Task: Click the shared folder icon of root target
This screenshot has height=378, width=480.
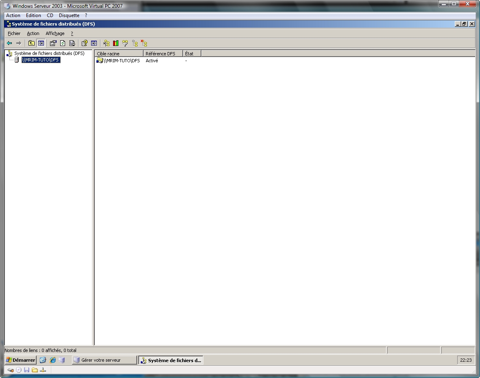Action: pos(100,60)
